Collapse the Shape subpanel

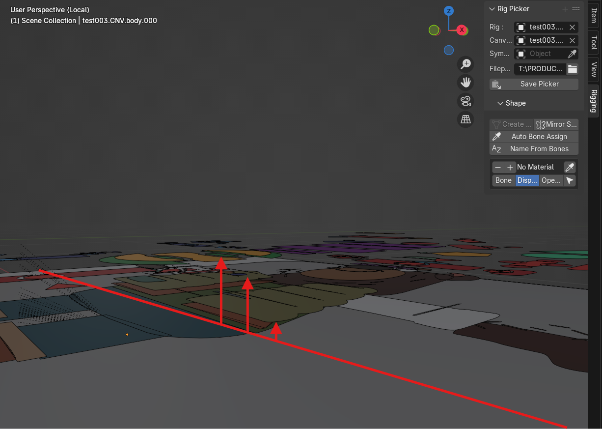pyautogui.click(x=500, y=103)
